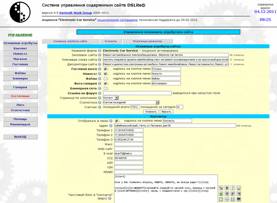Click the Заголовок сайта input field

coord(166,55)
